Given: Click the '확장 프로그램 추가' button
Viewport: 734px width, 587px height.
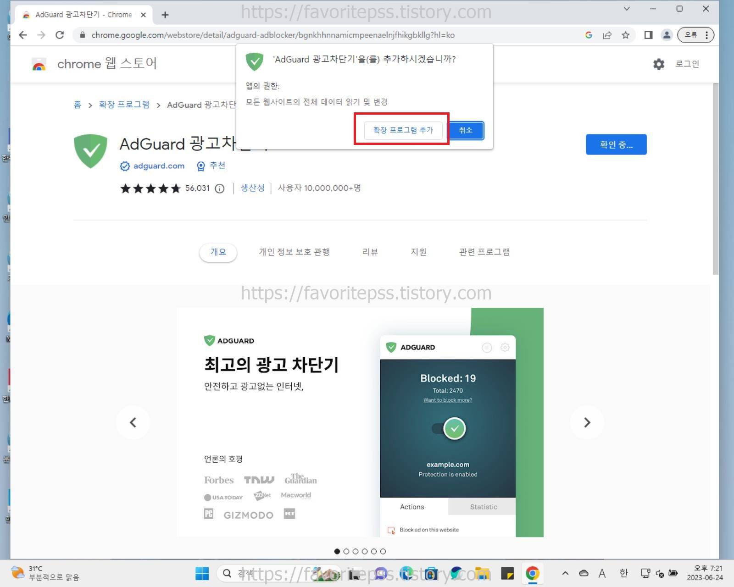Looking at the screenshot, I should tap(403, 130).
